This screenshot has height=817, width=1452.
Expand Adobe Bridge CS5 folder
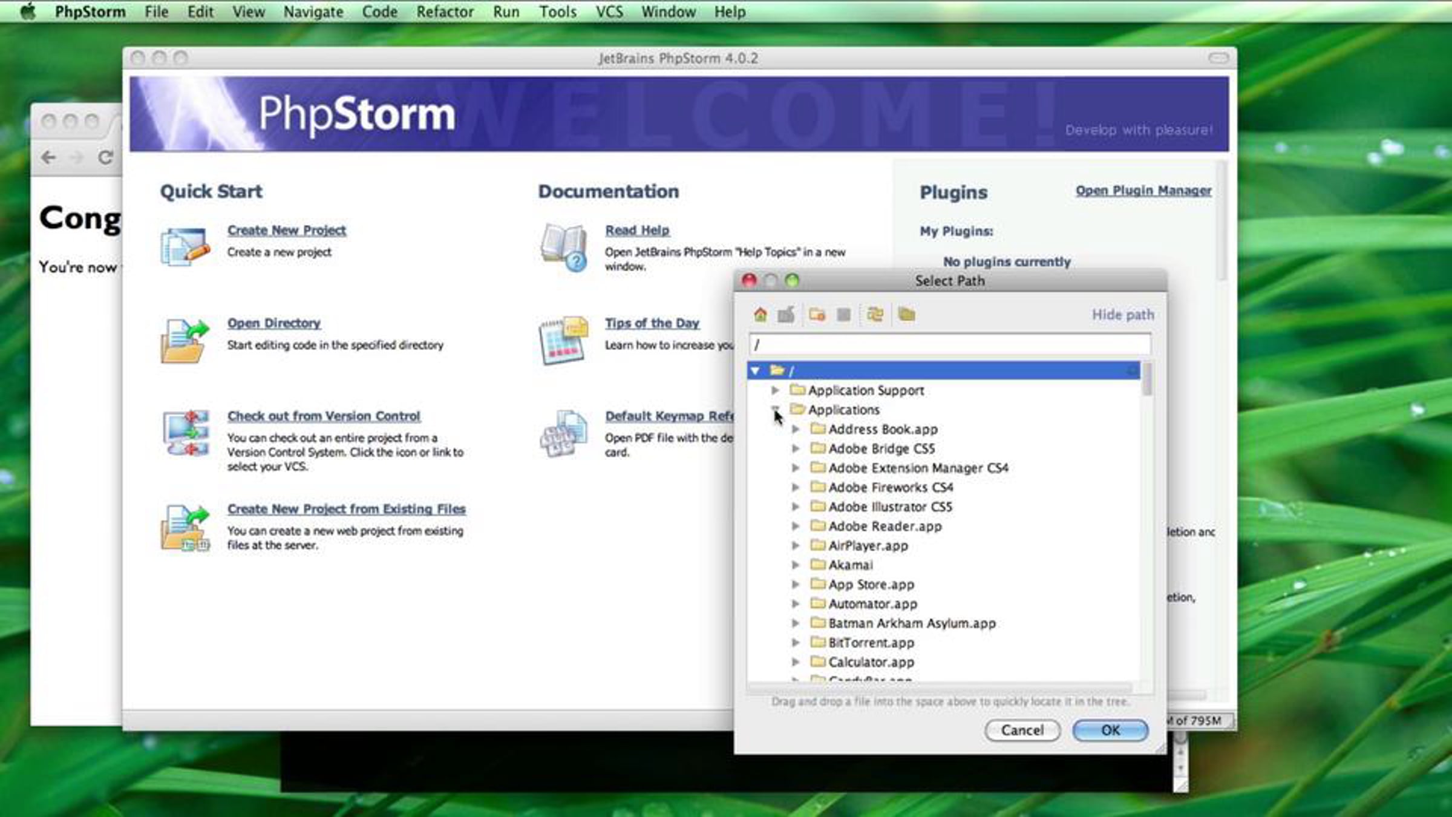tap(796, 448)
